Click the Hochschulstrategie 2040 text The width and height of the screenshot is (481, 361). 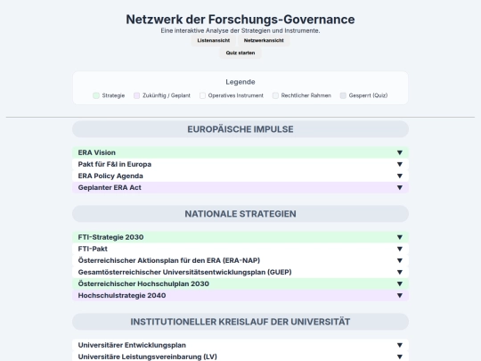coord(122,295)
